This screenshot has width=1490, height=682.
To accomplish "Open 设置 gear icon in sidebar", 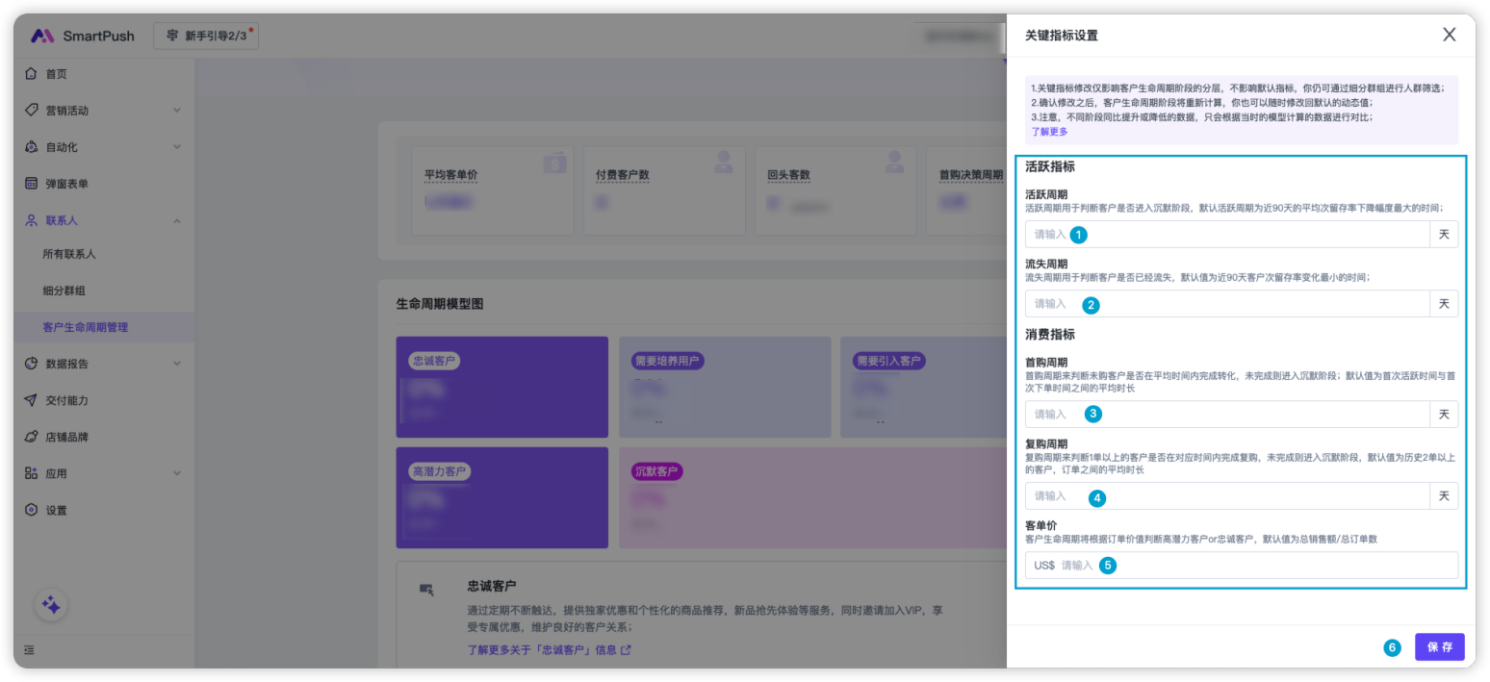I will [x=32, y=510].
